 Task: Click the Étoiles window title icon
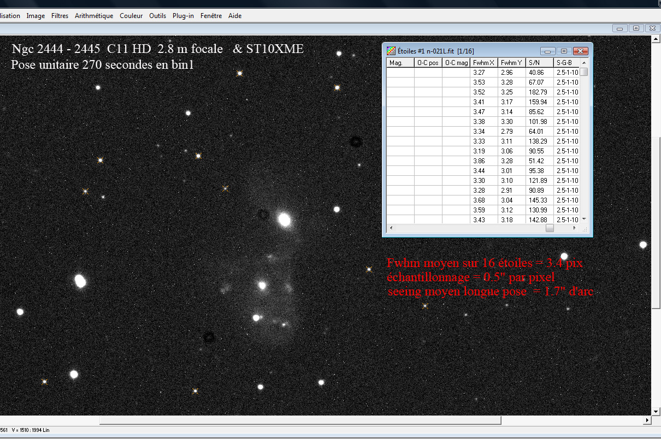[391, 51]
